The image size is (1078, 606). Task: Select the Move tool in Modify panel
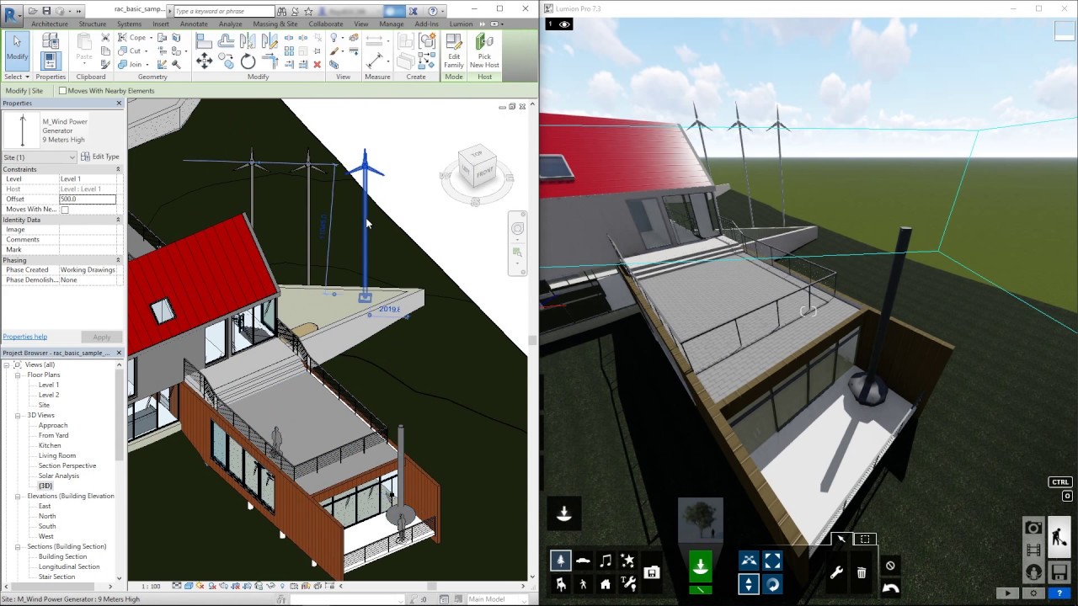(x=204, y=61)
